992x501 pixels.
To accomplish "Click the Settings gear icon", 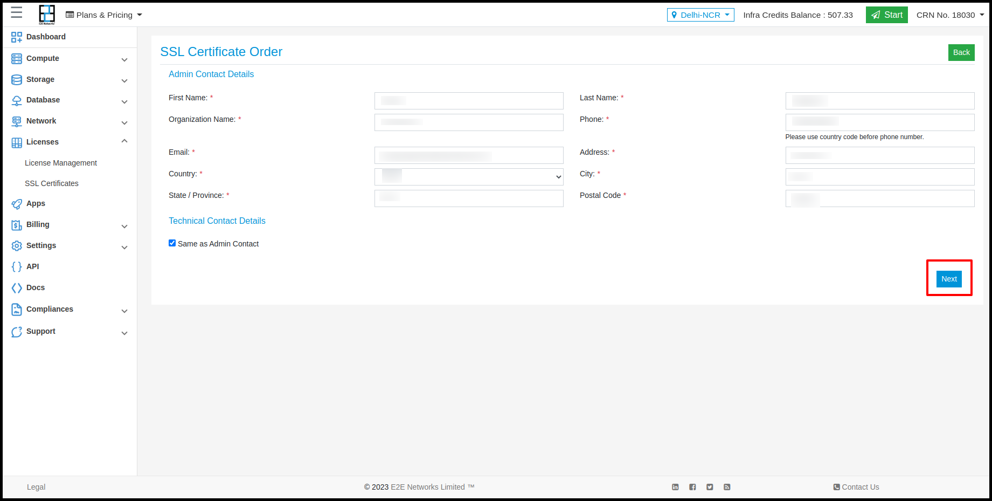I will 17,246.
